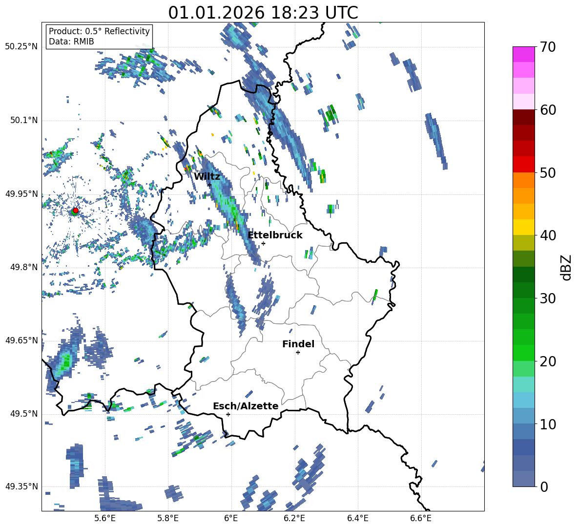The height and width of the screenshot is (528, 578).
Task: Click the 49.8°N latitude label
Action: pos(23,267)
